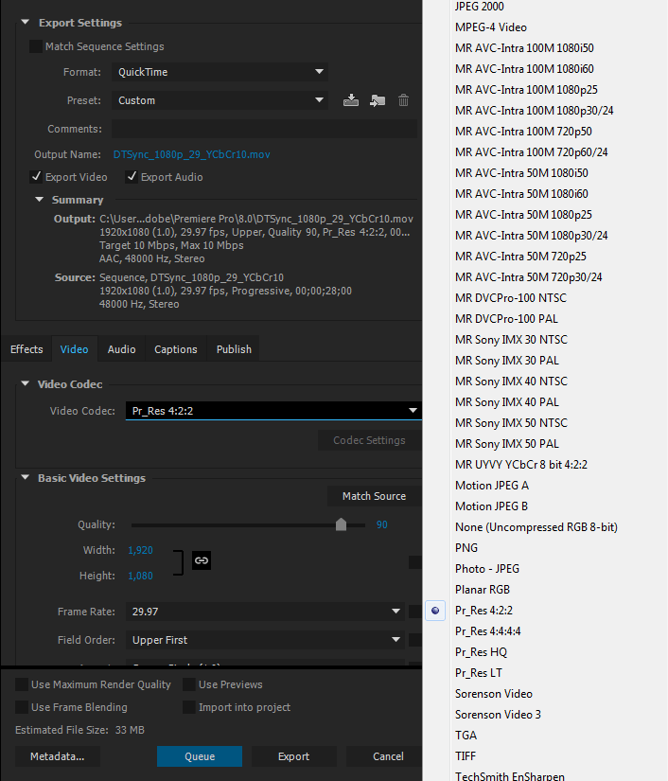Select MR AVC-Intra 100M 1080p25 codec
This screenshot has height=781, width=668.
point(526,90)
